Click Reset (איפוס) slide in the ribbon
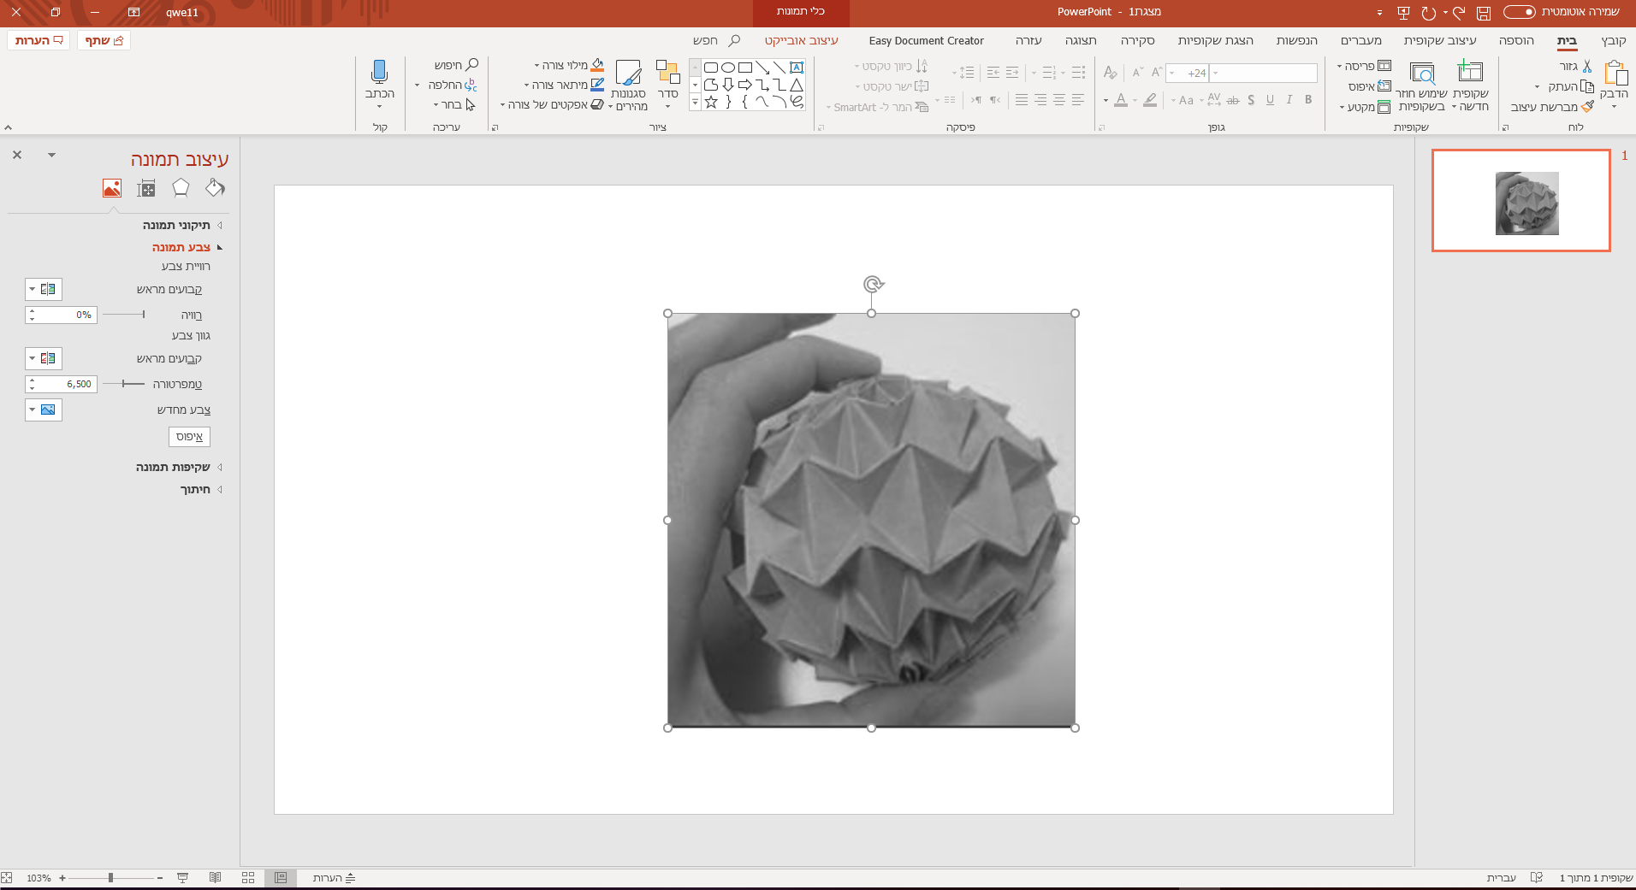 click(x=1370, y=86)
